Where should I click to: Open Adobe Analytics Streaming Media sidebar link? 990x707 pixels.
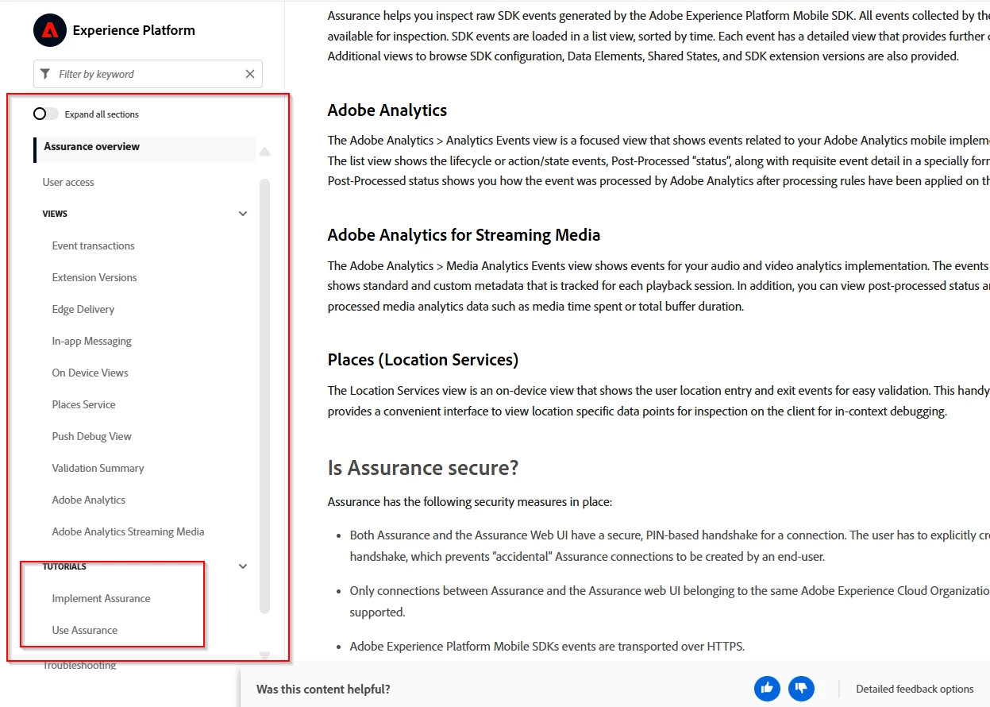(x=128, y=531)
